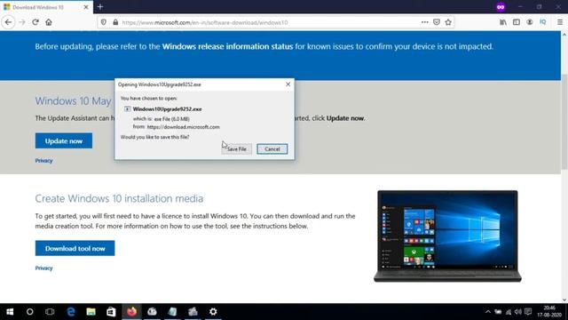
Task: Open Microsoft Store from taskbar
Action: coord(111,312)
